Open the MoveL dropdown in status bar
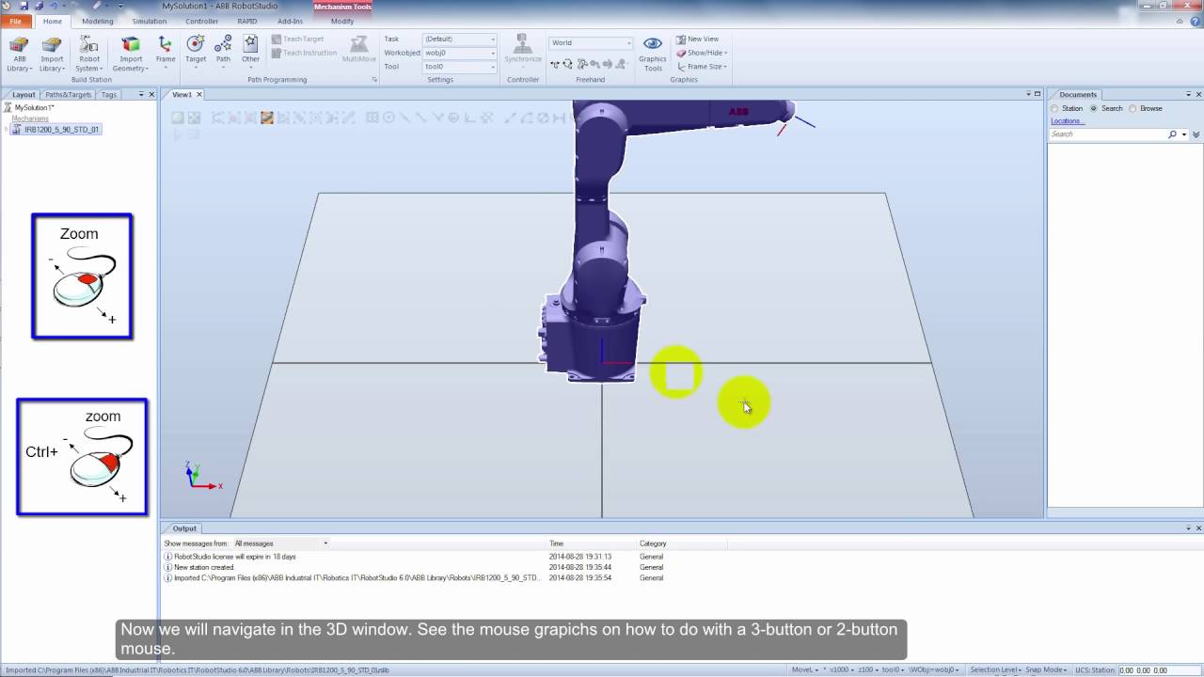Screen dimensions: 1204x677 pyautogui.click(x=807, y=670)
